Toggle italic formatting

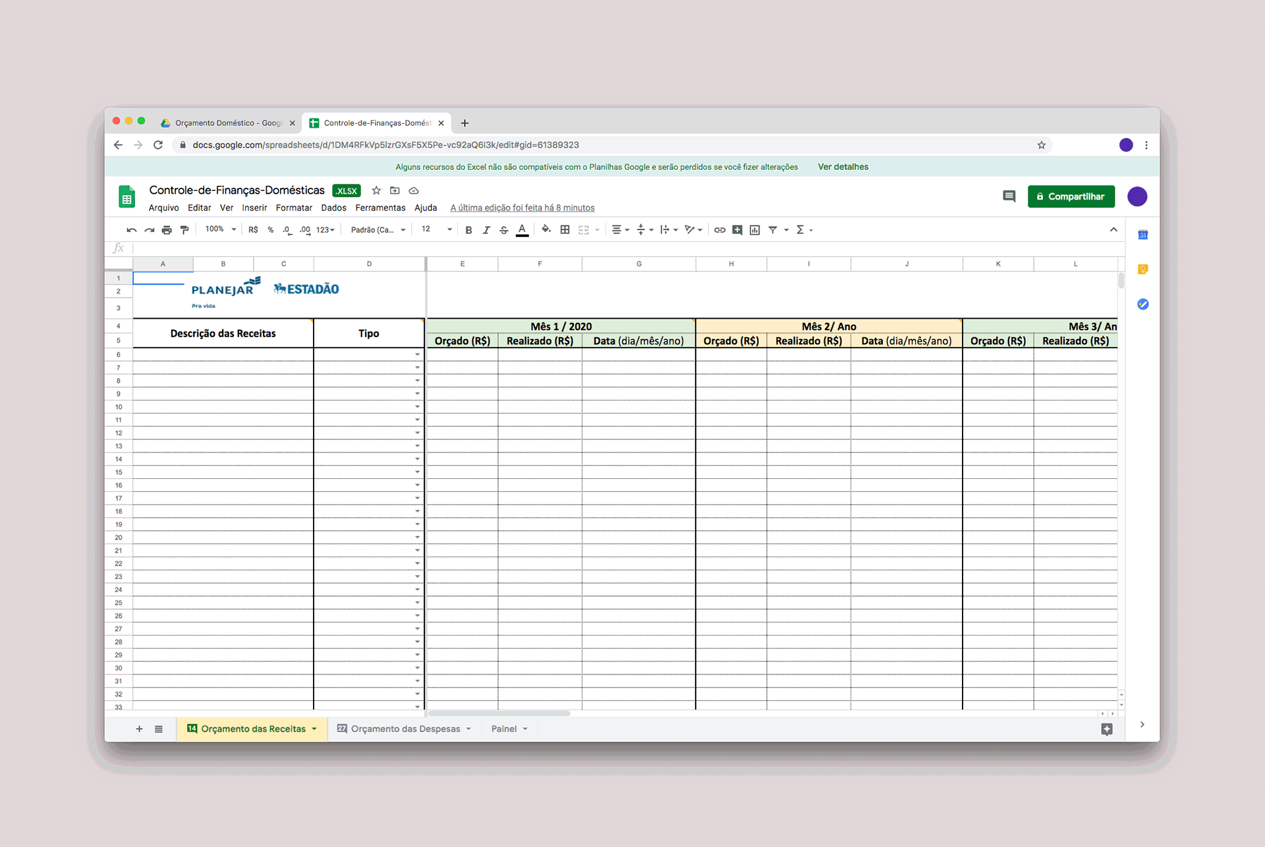(486, 230)
